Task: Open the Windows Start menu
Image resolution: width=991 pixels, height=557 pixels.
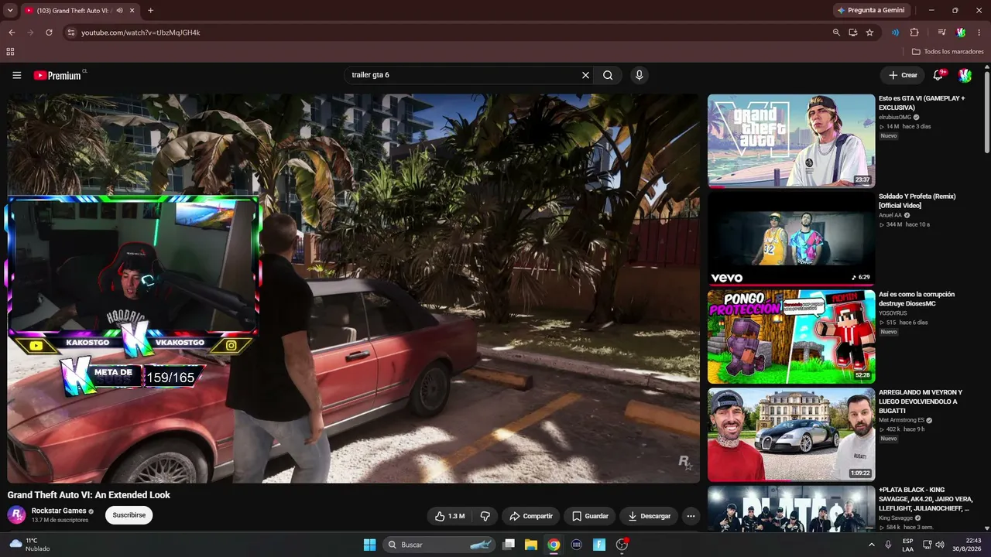Action: pyautogui.click(x=369, y=545)
